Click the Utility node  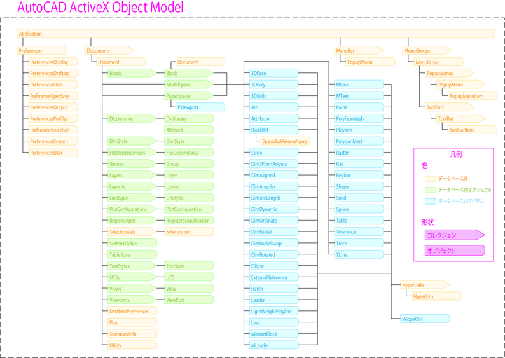132,345
